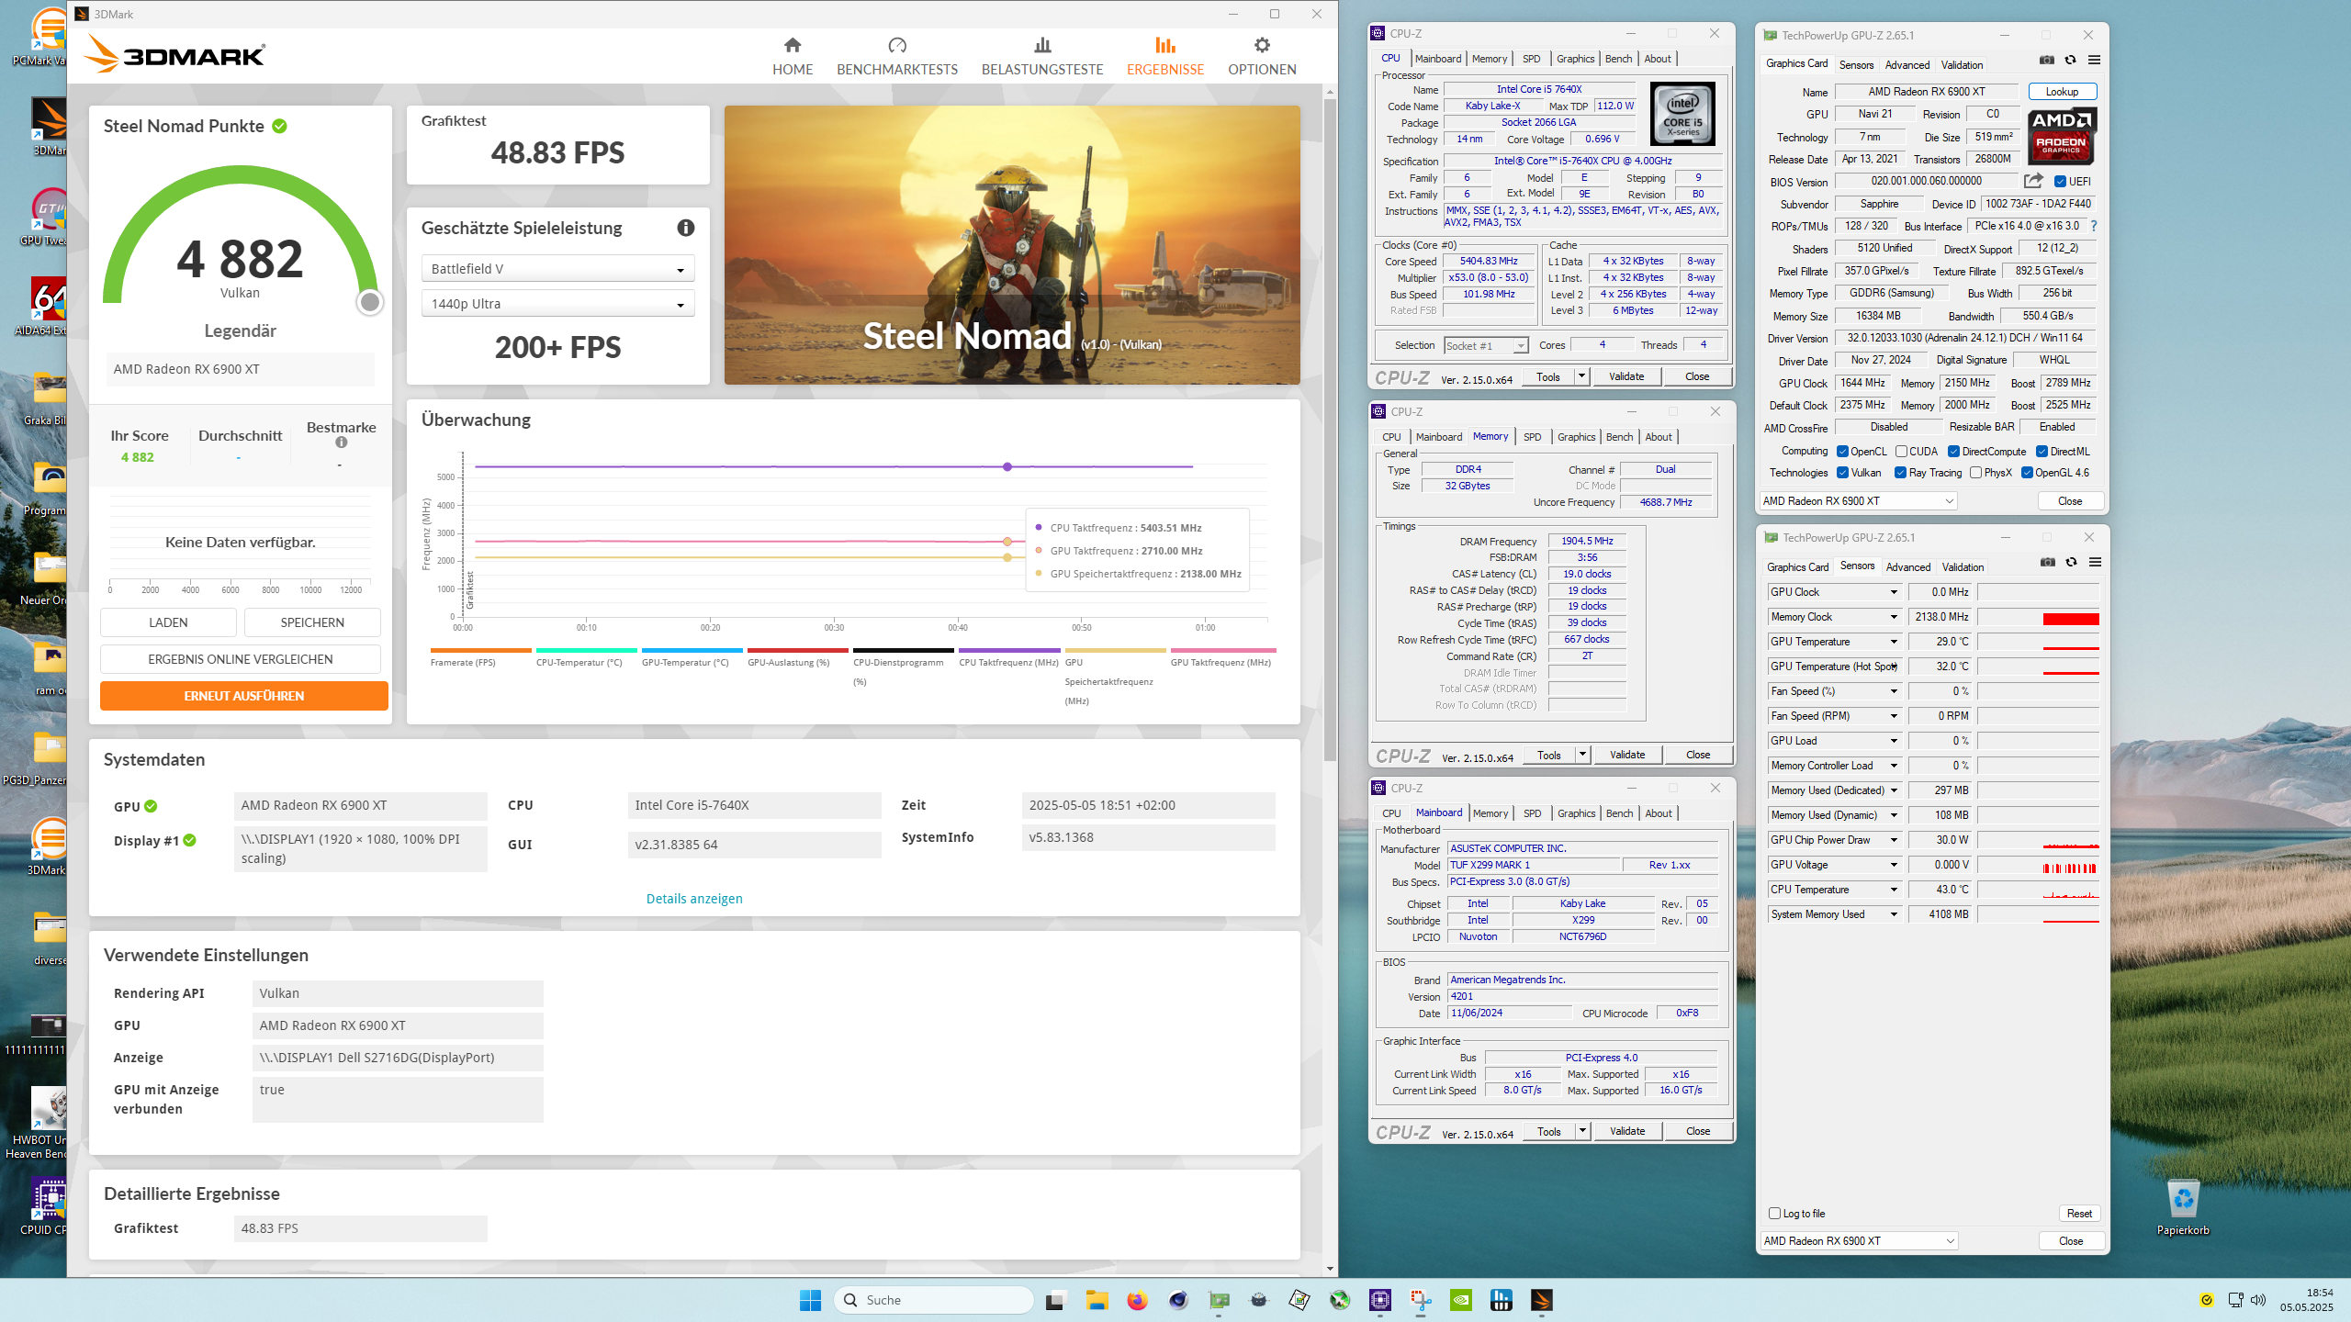Click the camera screenshot icon in top GPU-Z
The image size is (2351, 1322).
click(2047, 60)
